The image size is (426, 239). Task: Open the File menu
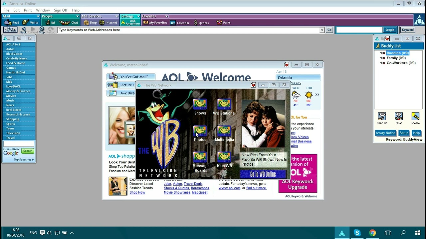(6, 10)
